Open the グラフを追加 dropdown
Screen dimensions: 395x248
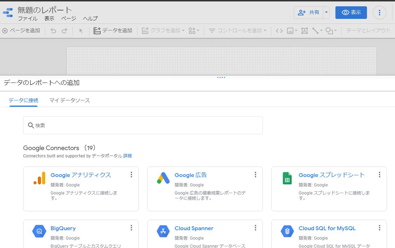[x=163, y=31]
